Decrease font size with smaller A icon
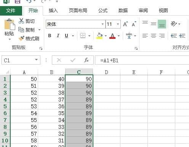The width and height of the screenshot is (189, 147). click(134, 24)
